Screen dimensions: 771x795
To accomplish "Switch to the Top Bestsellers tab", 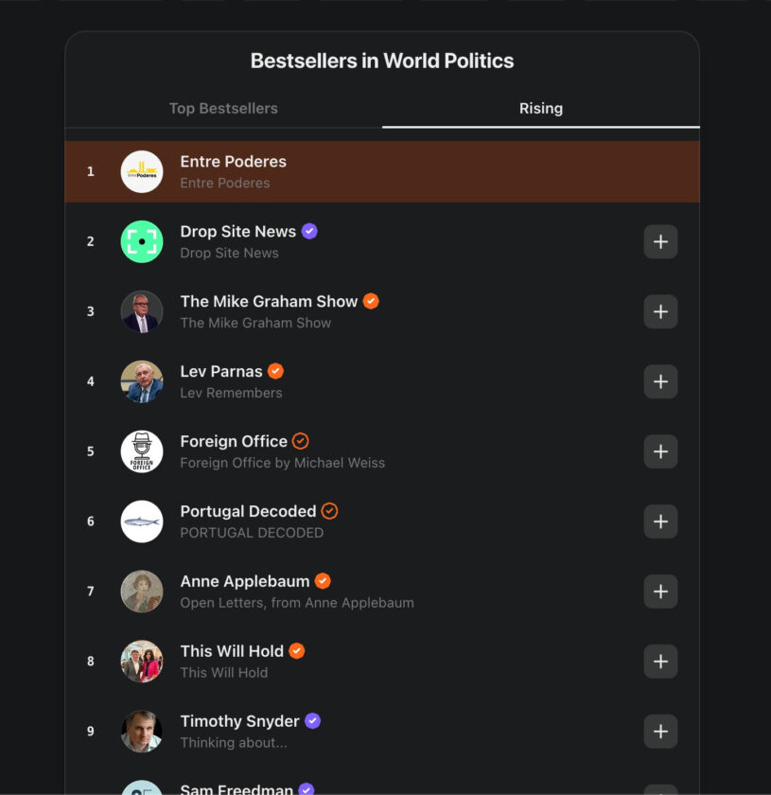I will (x=223, y=108).
